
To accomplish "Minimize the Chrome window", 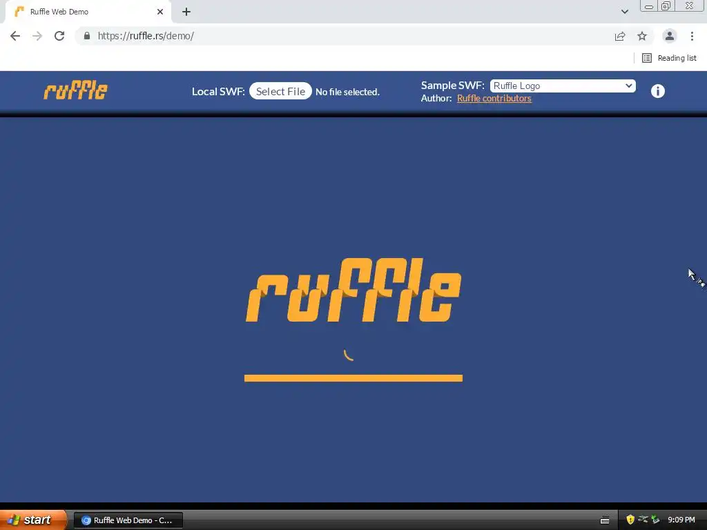I will coord(649,6).
